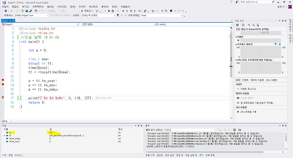293x158 pixels.
Task: Click the Step Over icon
Action: coord(131,11)
